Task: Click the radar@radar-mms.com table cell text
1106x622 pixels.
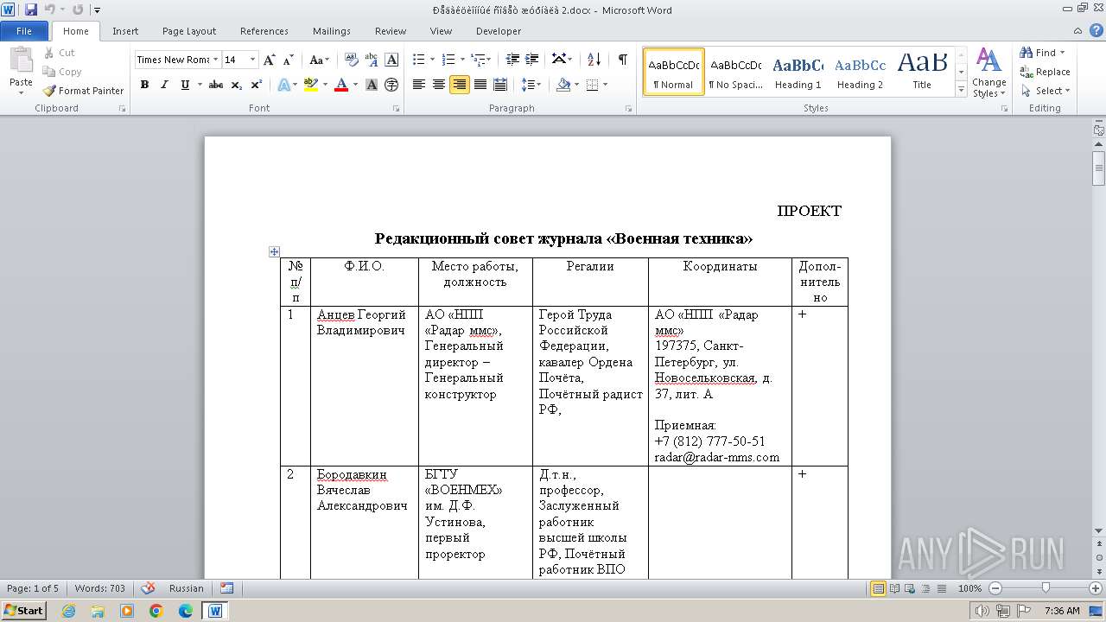Action: [x=717, y=457]
